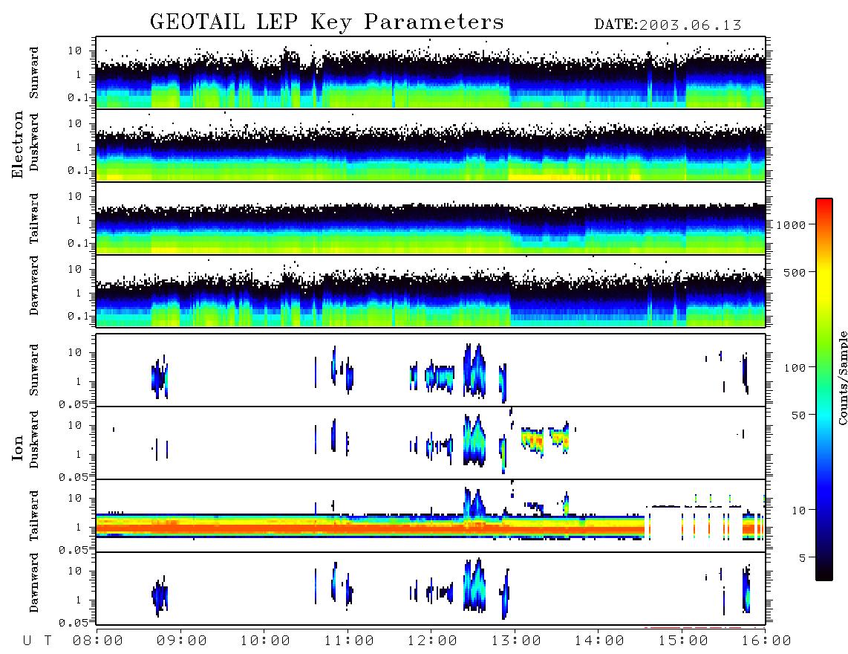Screen dimensions: 848x654
Task: Click the vertical "Ion" group label
Action: coord(17,447)
